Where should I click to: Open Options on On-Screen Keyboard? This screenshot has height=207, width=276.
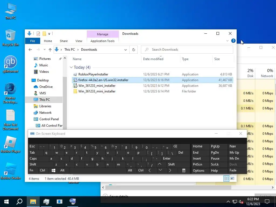[200, 170]
